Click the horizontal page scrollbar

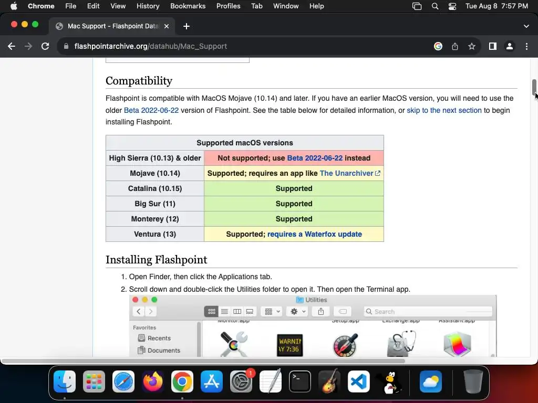tap(202, 361)
